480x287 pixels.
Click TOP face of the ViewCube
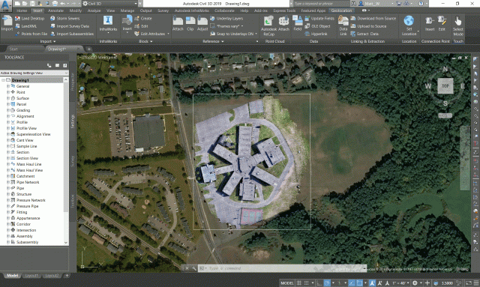click(445, 86)
